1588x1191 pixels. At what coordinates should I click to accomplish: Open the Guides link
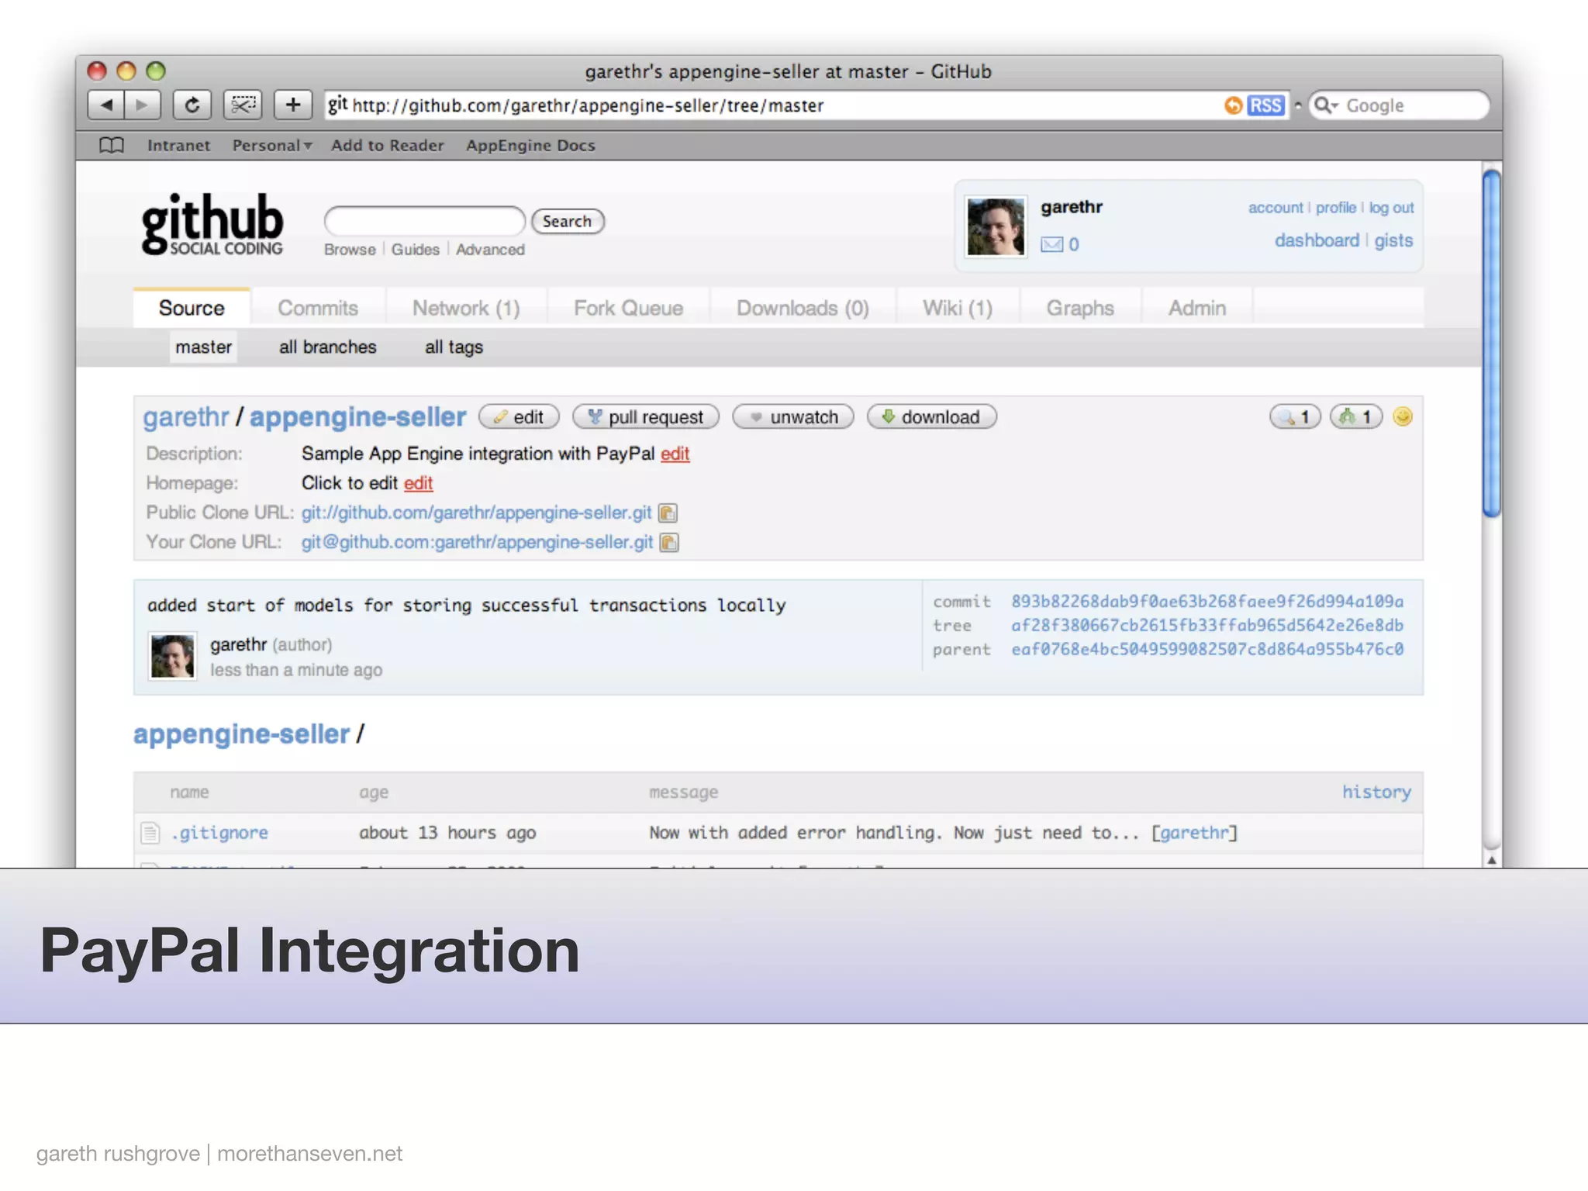tap(415, 250)
